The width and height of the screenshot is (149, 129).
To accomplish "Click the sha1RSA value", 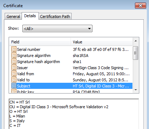I will [81, 56].
